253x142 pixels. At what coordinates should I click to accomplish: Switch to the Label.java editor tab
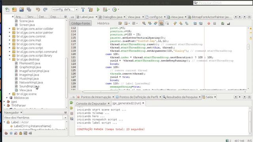point(87,17)
